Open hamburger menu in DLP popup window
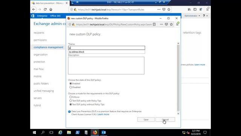 pos(177,24)
